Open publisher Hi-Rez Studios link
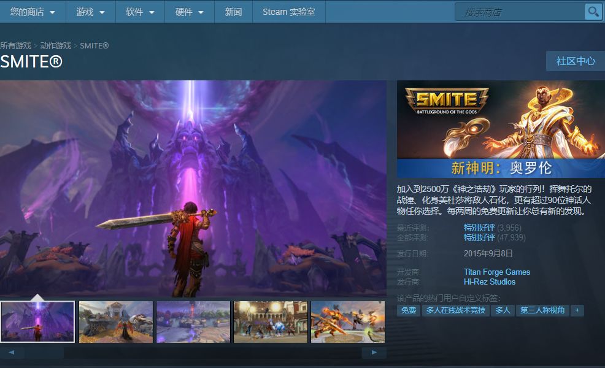 pyautogui.click(x=490, y=282)
